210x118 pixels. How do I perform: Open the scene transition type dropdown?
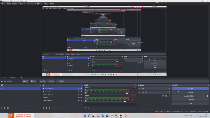(x=154, y=89)
